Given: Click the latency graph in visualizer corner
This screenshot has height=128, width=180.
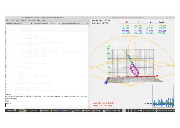Looking at the screenshot, I should tap(163, 96).
